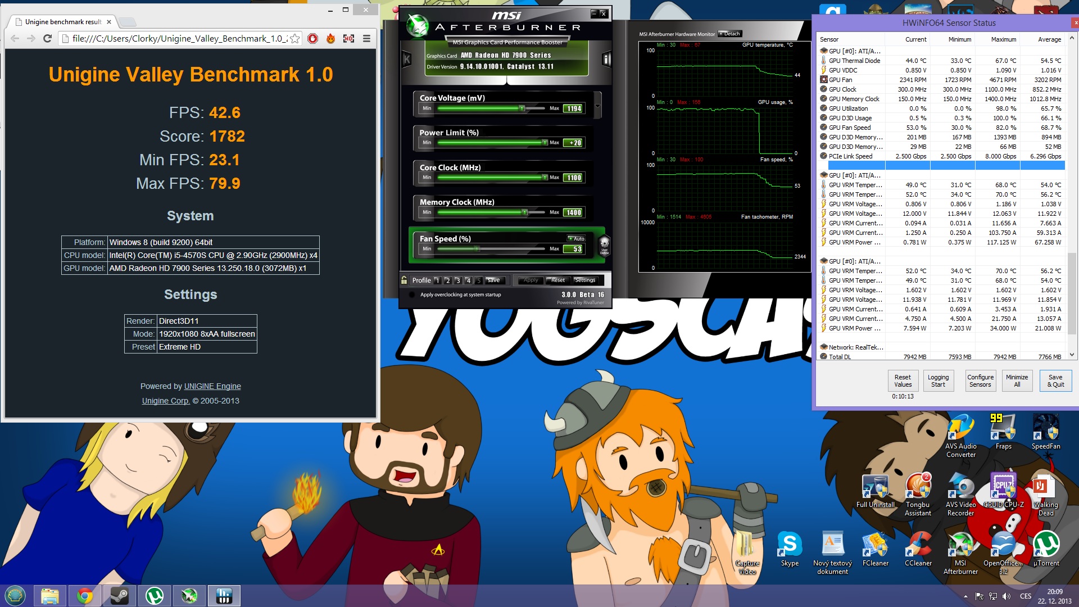Open Chrome menu hamburger icon
The image size is (1079, 607).
click(366, 38)
